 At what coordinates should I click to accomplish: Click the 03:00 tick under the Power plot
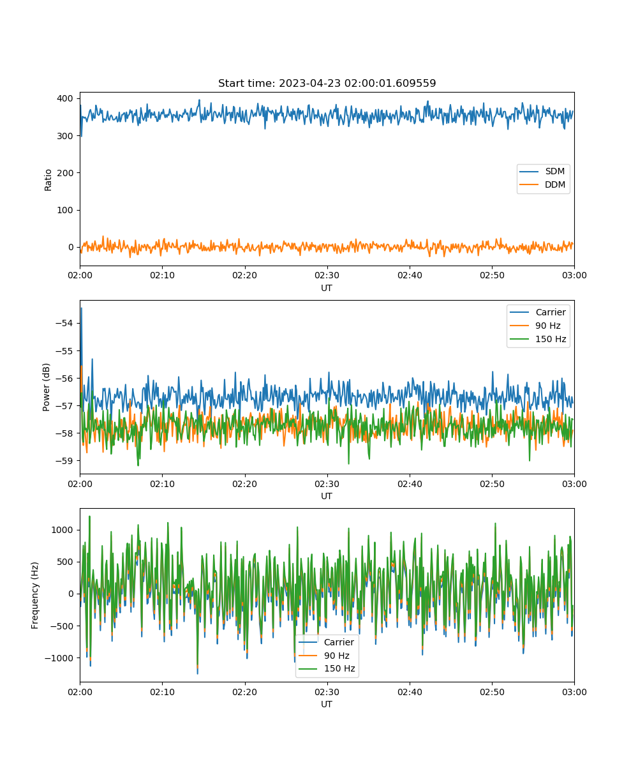(574, 483)
